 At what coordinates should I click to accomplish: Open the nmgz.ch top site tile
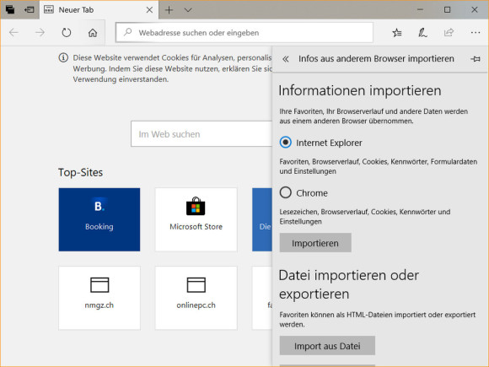99,298
